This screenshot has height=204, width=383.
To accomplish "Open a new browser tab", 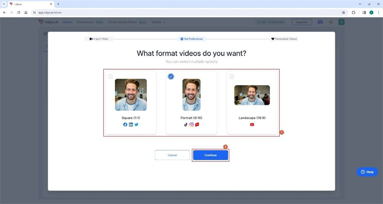I will click(x=58, y=4).
